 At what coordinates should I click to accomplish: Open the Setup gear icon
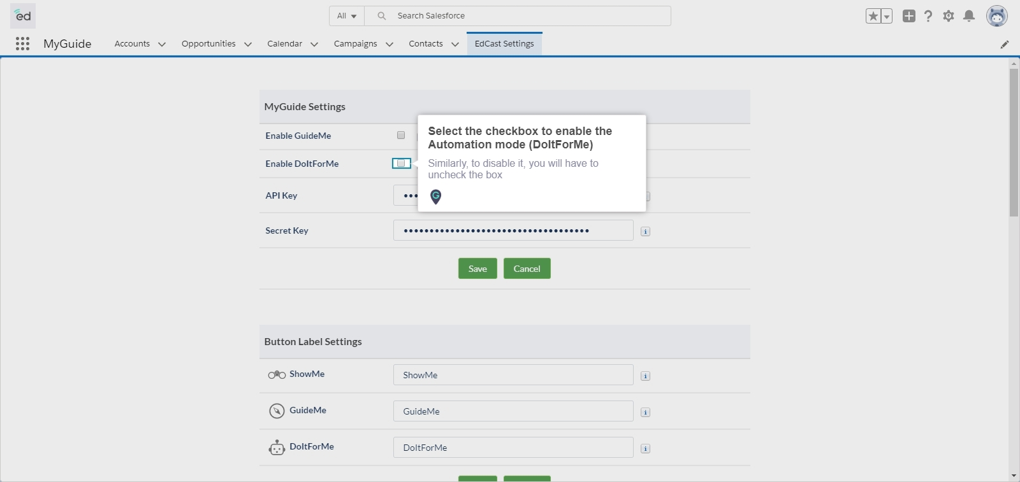[949, 16]
